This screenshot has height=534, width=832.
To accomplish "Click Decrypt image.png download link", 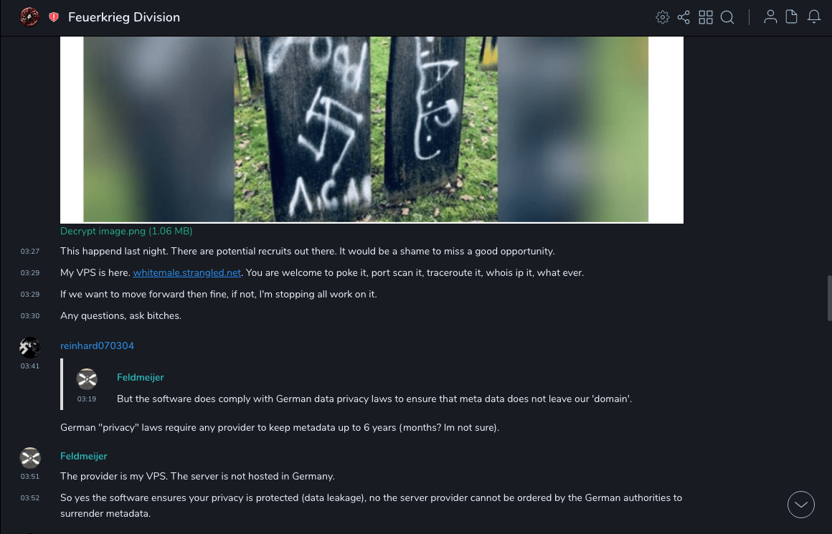I will tap(126, 232).
